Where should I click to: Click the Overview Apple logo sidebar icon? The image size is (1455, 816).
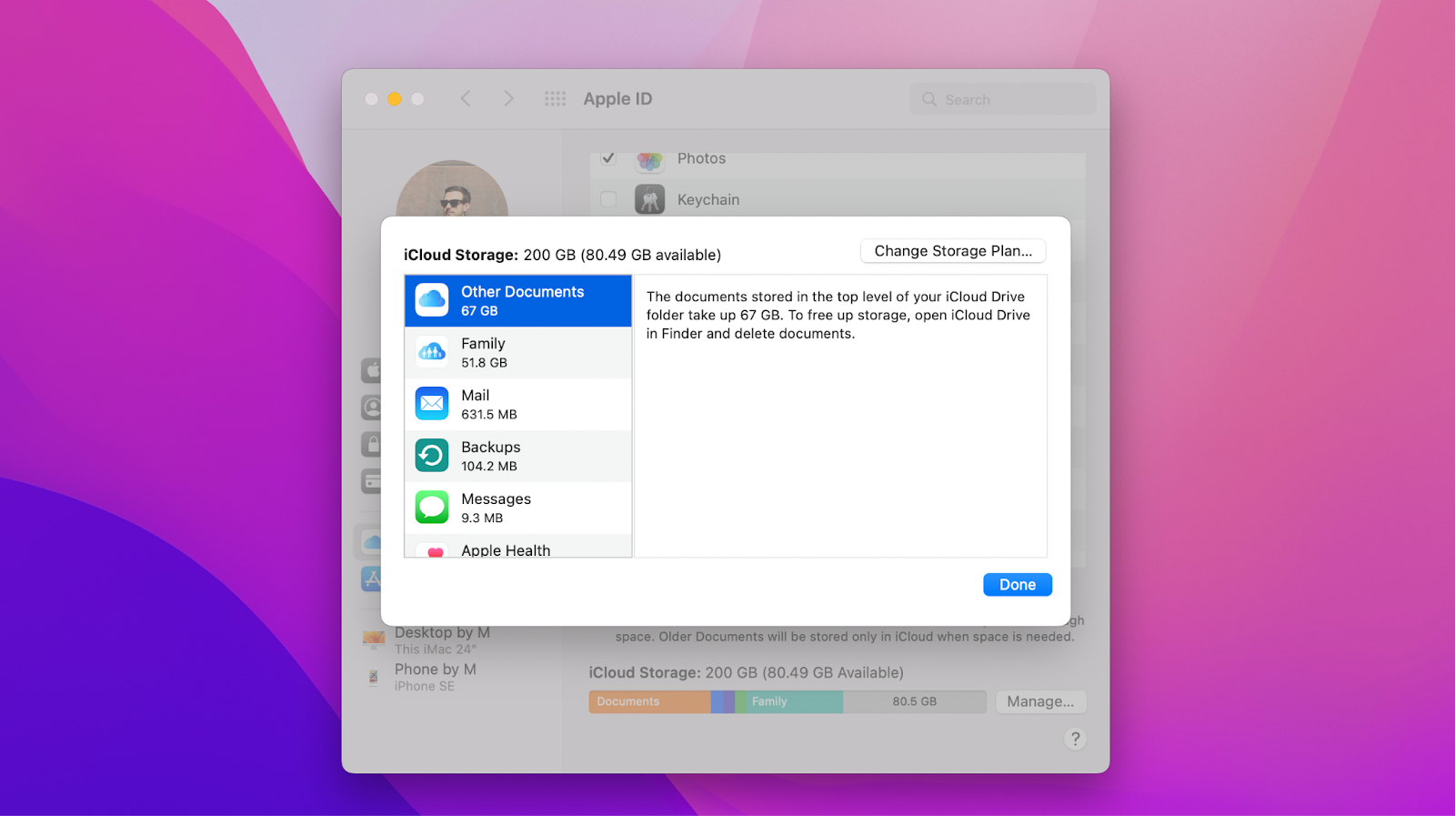coord(371,370)
